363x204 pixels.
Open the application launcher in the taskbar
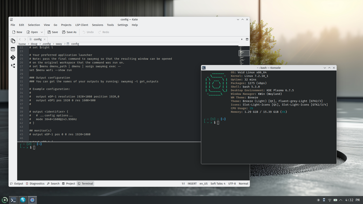pyautogui.click(x=5, y=200)
